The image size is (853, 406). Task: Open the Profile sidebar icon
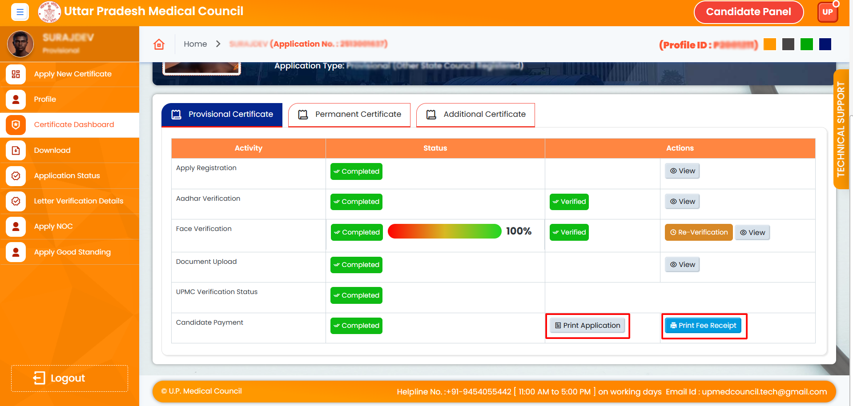pos(16,100)
